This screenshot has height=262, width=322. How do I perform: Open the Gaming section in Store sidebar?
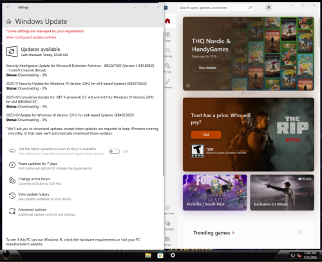167,51
